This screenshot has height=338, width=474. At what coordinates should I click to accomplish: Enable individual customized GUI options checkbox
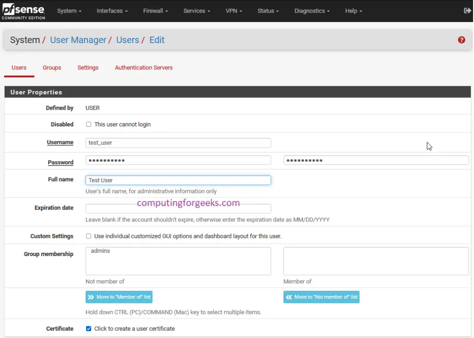(88, 236)
